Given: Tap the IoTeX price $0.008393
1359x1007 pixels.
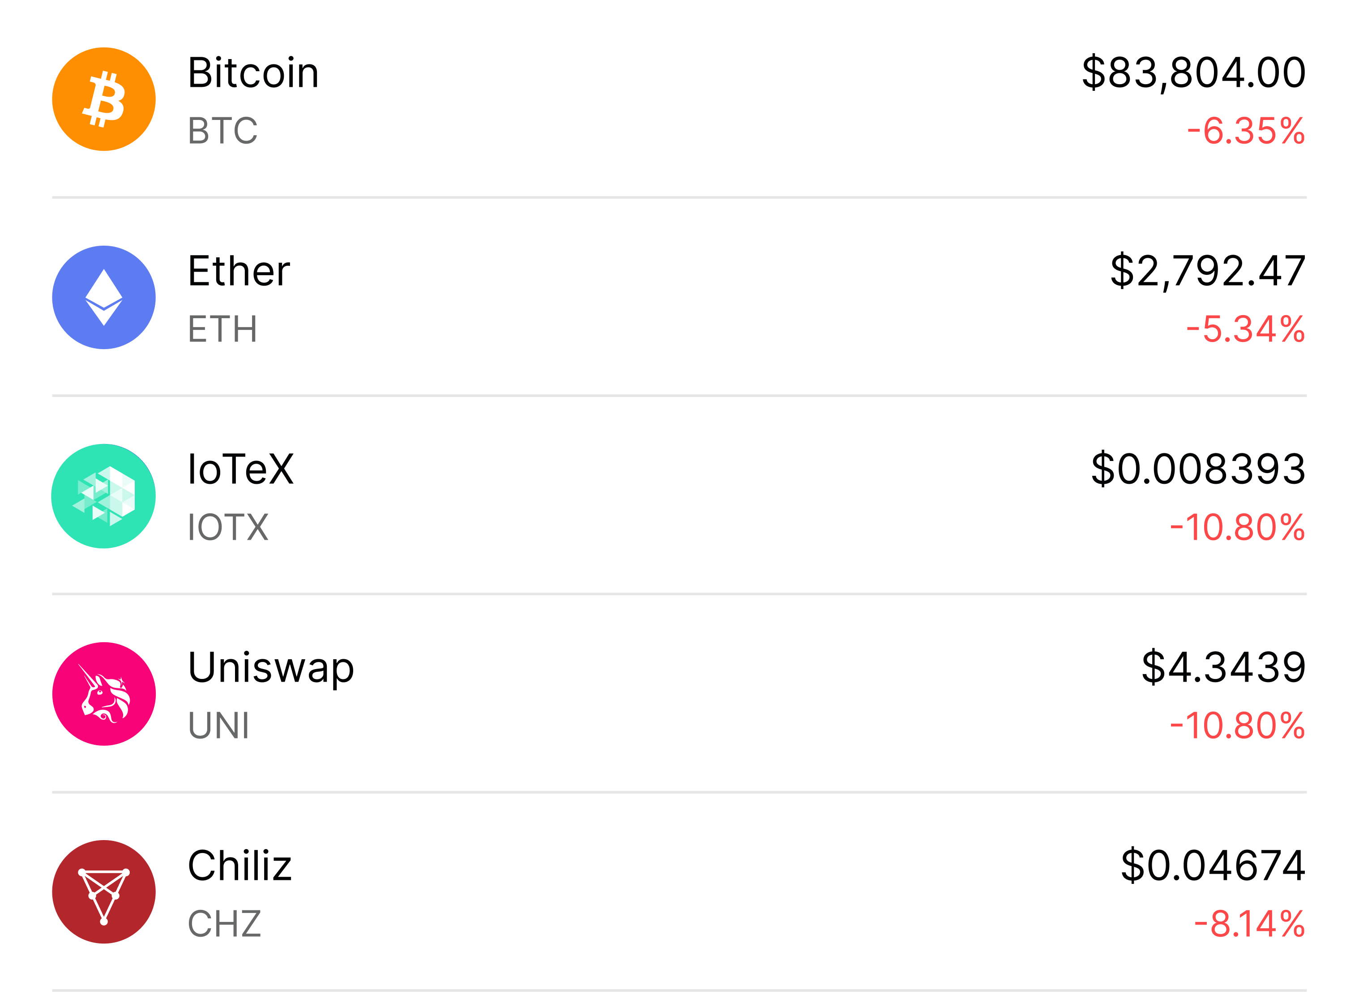Looking at the screenshot, I should click(x=1198, y=469).
